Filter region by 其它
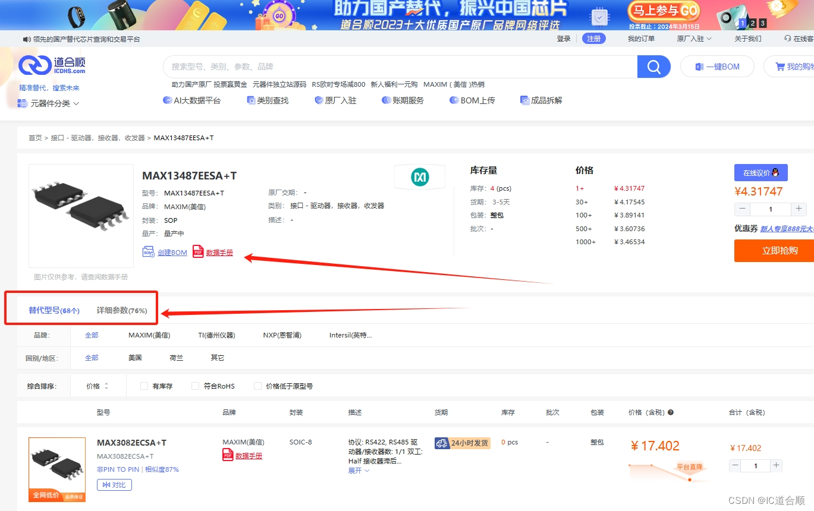The height and width of the screenshot is (511, 814). [x=218, y=358]
